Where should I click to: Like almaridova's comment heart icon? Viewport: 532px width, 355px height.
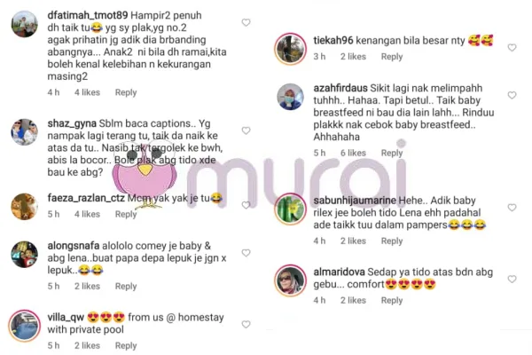point(512,280)
